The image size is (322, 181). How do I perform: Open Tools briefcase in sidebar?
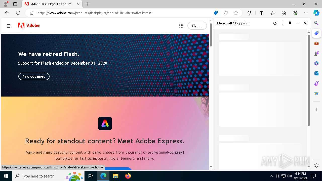316,43
